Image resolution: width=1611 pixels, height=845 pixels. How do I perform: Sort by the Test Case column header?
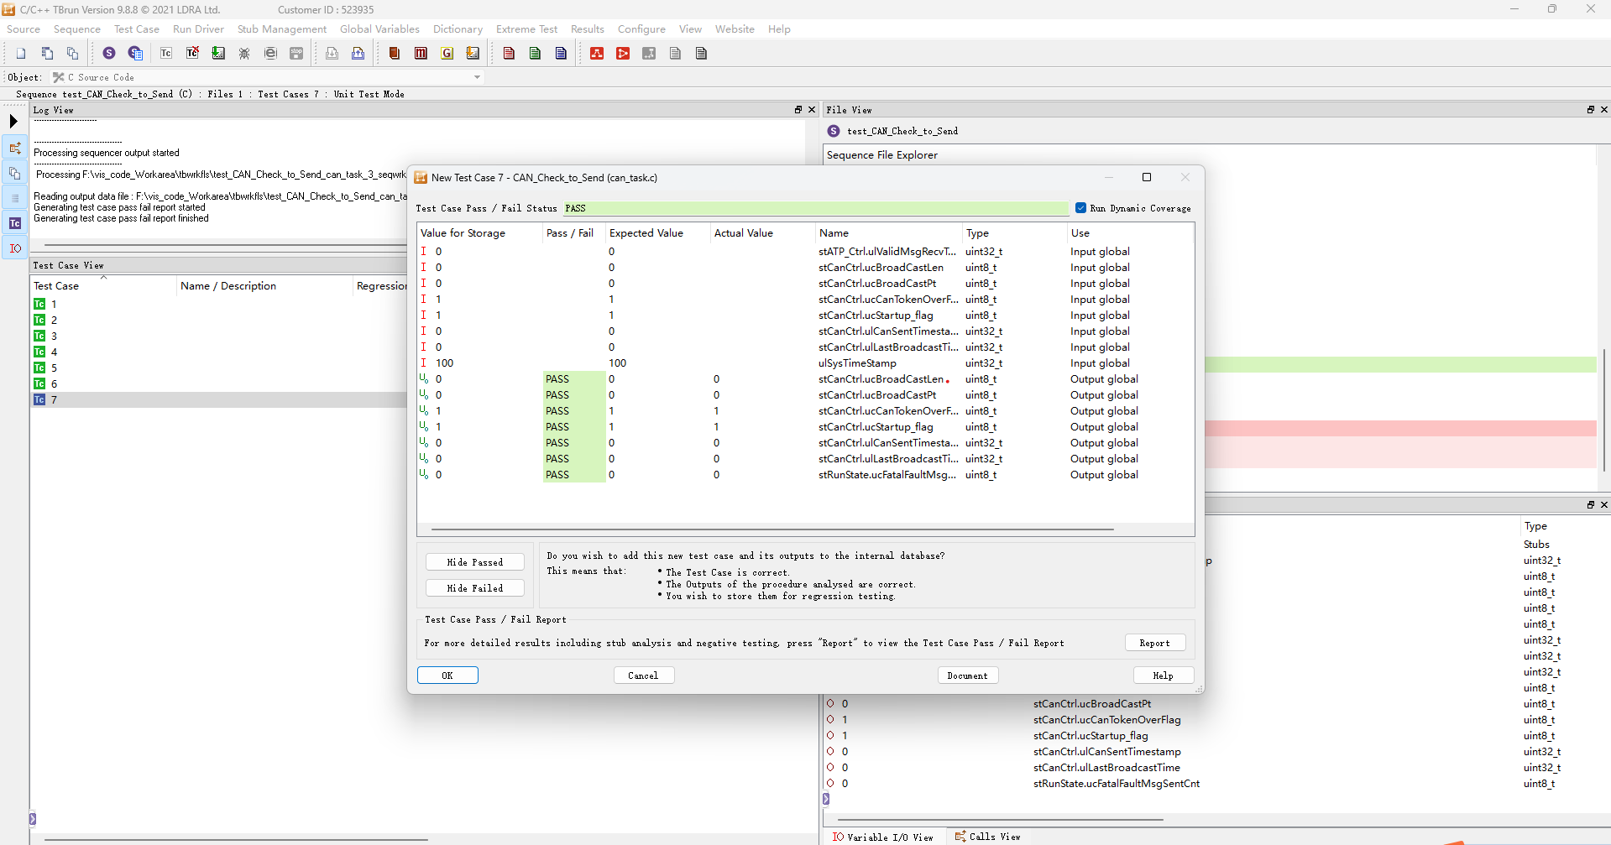(x=56, y=286)
